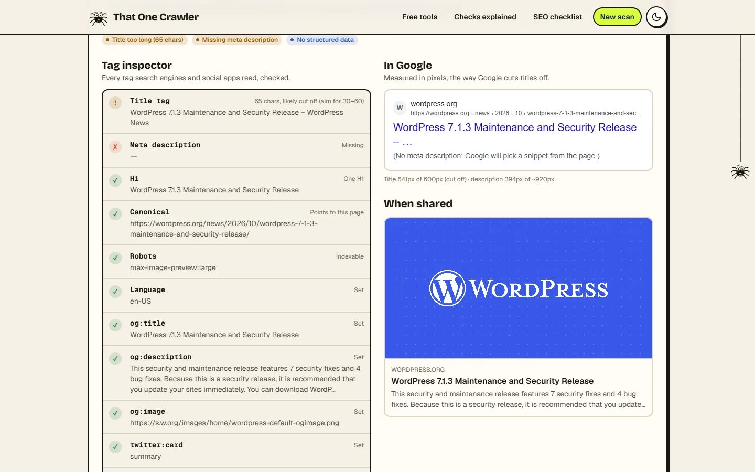Click the Canonical row checkmark icon
Viewport: 755px width, 472px height.
click(x=115, y=214)
